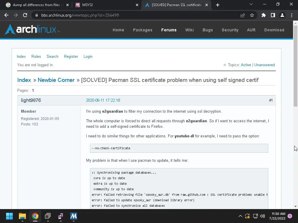
Task: Click the username light9876
Action: 31,100
